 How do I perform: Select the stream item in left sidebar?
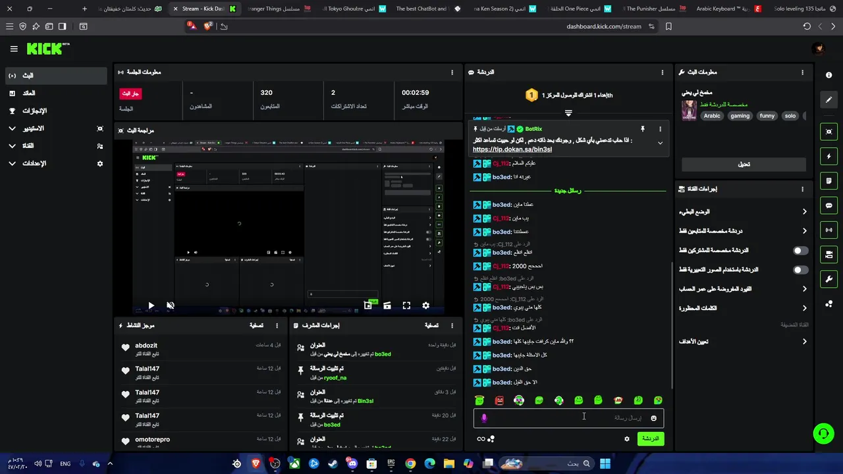pyautogui.click(x=56, y=76)
